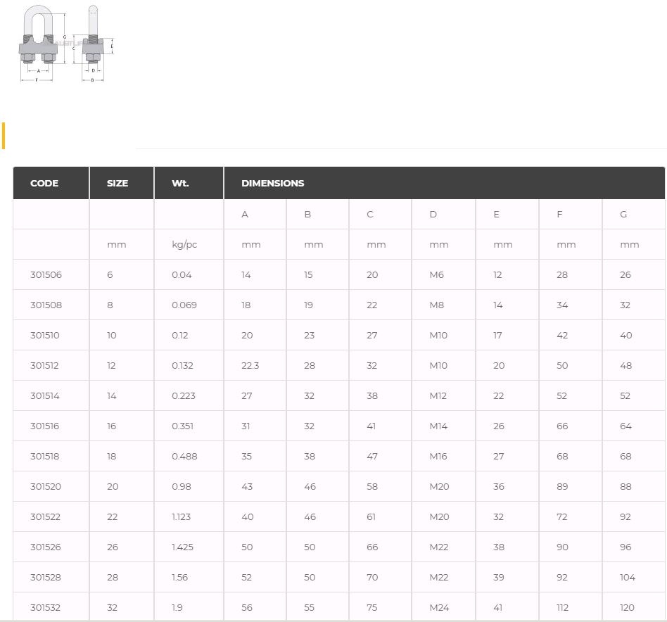The height and width of the screenshot is (622, 667).
Task: Select dimension column letter B
Action: 307,215
